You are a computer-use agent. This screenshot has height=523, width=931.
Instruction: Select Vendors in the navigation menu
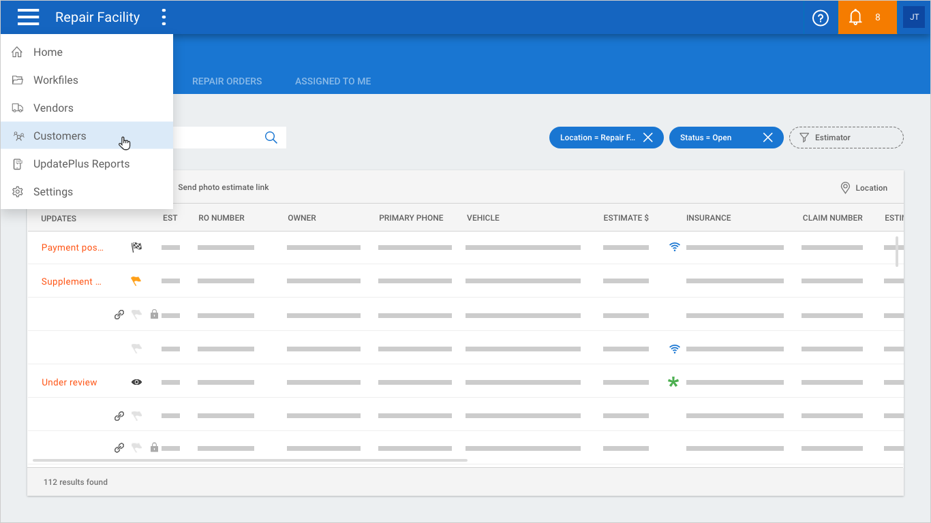point(87,108)
